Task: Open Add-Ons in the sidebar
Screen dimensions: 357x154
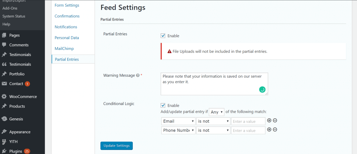Action: pos(10,8)
